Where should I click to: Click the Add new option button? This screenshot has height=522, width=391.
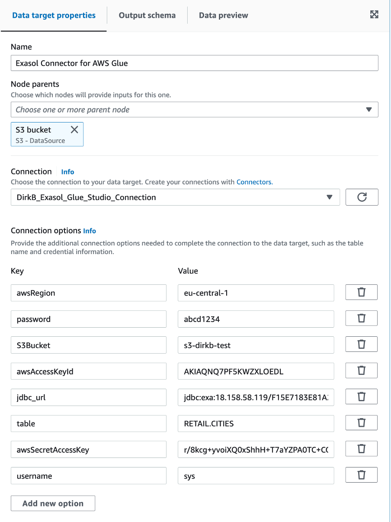pyautogui.click(x=53, y=503)
